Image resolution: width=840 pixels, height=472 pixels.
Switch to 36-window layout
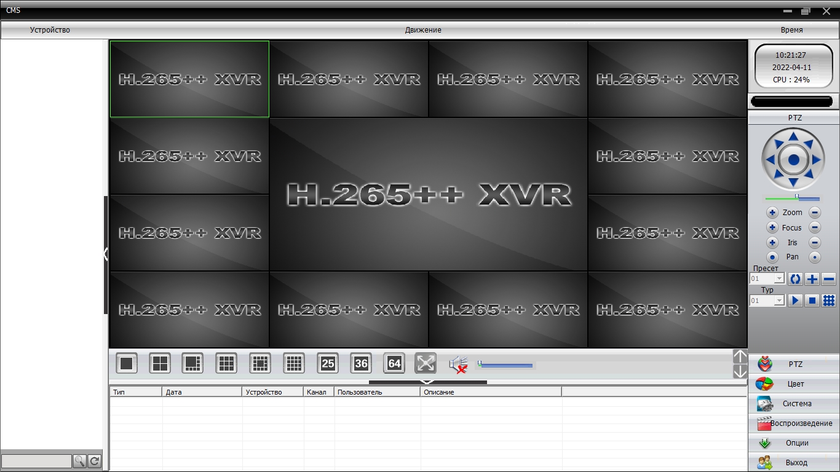361,364
